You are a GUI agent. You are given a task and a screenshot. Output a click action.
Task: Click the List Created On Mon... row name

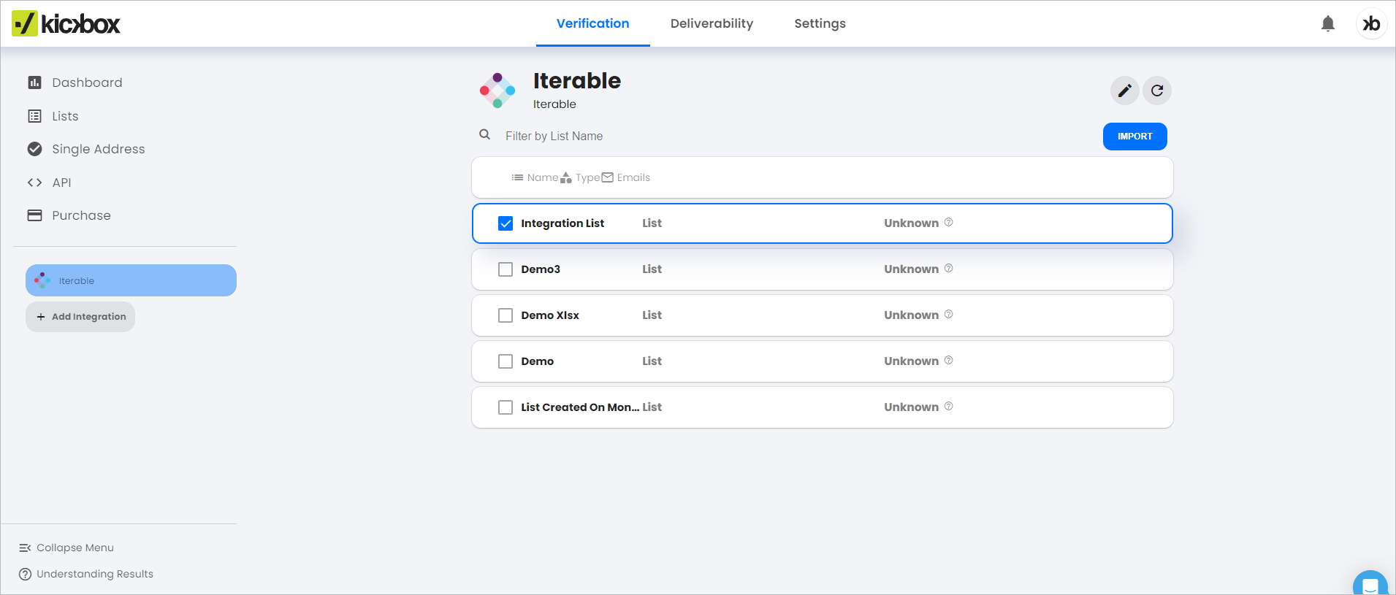tap(580, 407)
